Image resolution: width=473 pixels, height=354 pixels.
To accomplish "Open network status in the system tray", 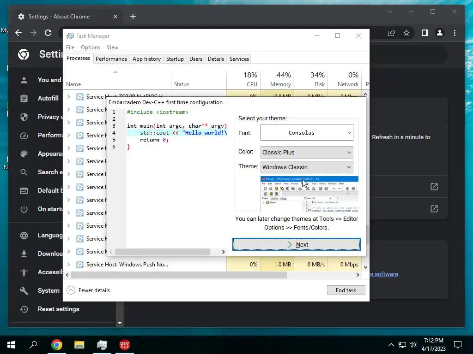I will (402, 345).
